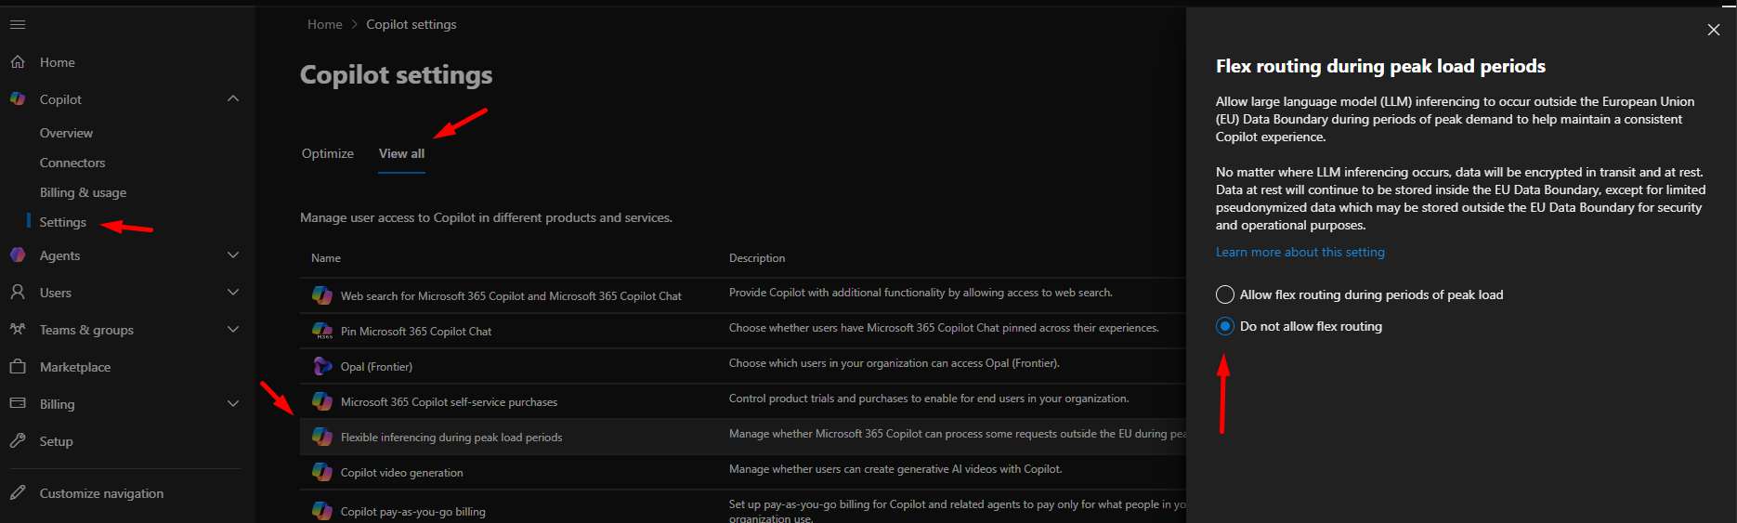Click Home in the breadcrumb
1737x523 pixels.
click(325, 24)
